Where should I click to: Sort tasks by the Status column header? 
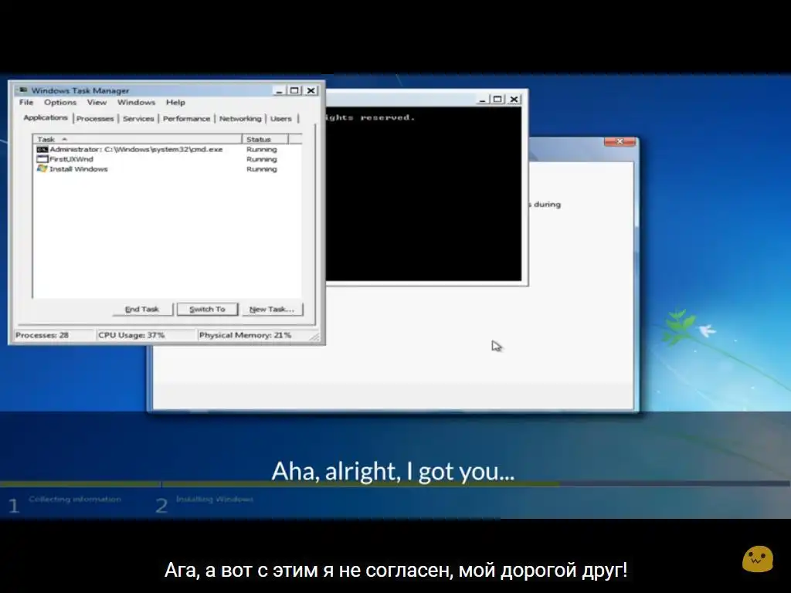point(266,139)
